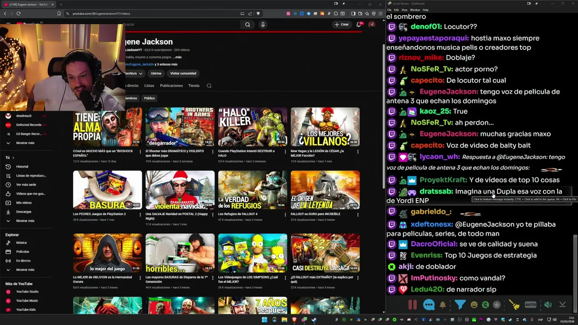Click the Visitar comunidad button
The width and height of the screenshot is (578, 325).
tap(183, 73)
